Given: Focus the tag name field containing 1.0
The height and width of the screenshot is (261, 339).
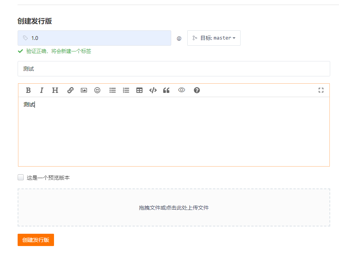Looking at the screenshot, I should click(94, 38).
